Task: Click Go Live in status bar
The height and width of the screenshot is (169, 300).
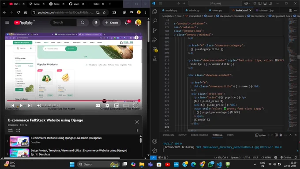Action: [x=286, y=158]
